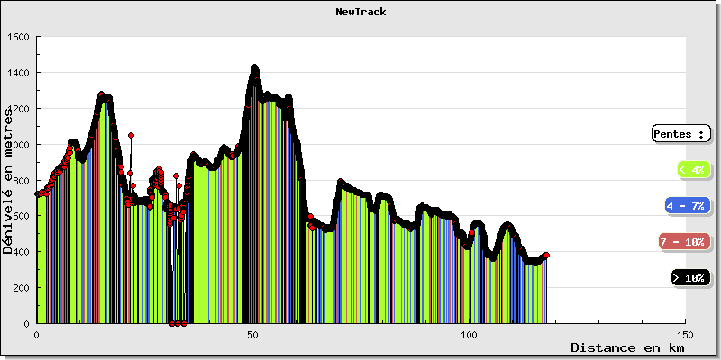
Task: Click the 800 tick on elevation axis
Action: (21, 180)
